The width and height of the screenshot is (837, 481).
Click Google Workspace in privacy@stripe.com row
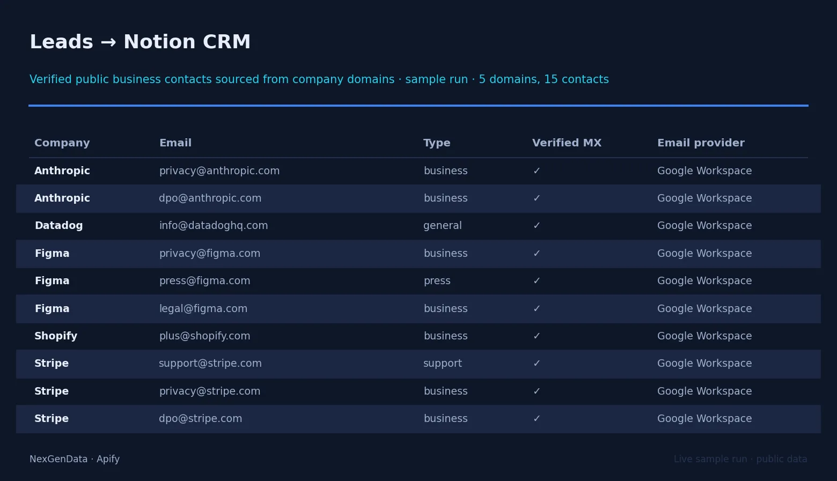point(704,391)
